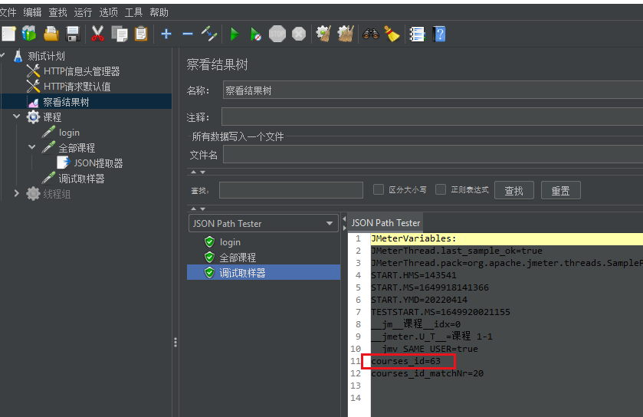Select 察看结果树 node in the tree
The image size is (643, 417).
[x=66, y=102]
